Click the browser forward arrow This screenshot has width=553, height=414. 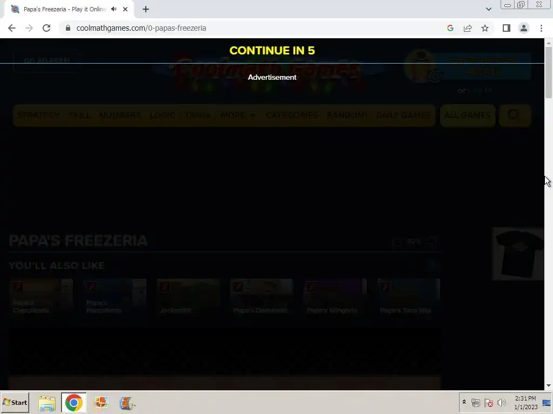(29, 28)
